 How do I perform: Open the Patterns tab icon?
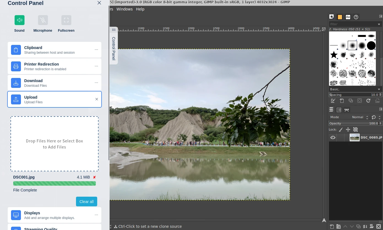[340, 17]
